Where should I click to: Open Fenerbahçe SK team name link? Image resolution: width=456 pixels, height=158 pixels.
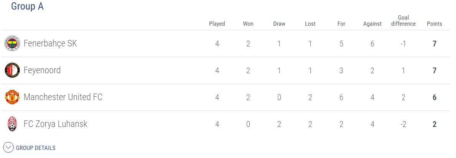tap(50, 43)
